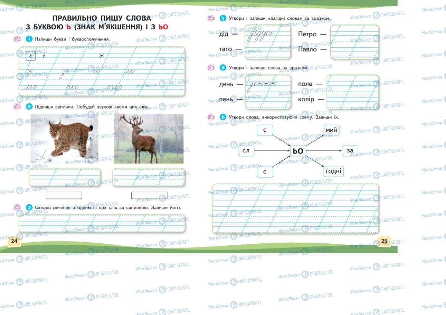Click the letter-practice writing grid in task 1
446x315 pixels.
(x=102, y=72)
